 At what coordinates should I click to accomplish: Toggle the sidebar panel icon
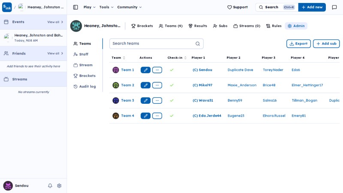click(x=75, y=7)
